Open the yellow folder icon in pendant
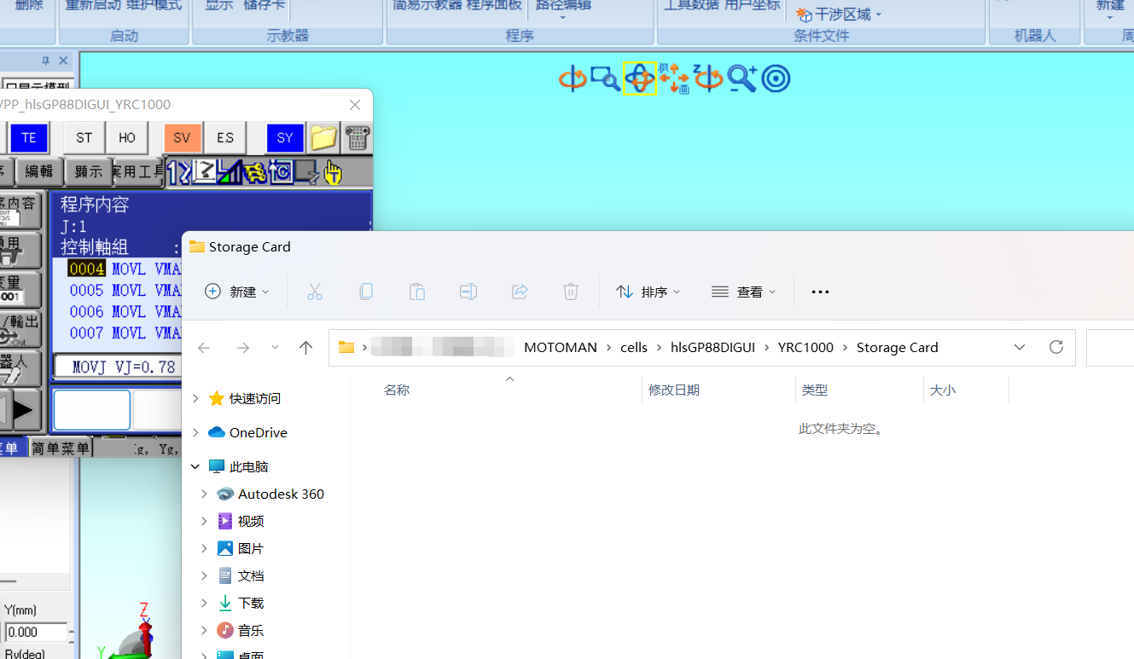1134x659 pixels. 323,137
